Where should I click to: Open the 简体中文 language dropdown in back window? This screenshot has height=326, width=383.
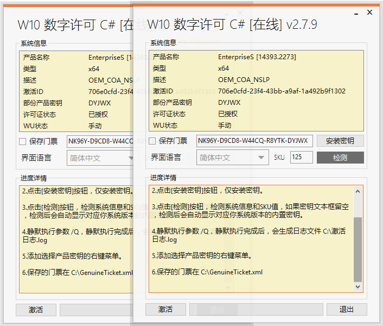click(x=100, y=158)
